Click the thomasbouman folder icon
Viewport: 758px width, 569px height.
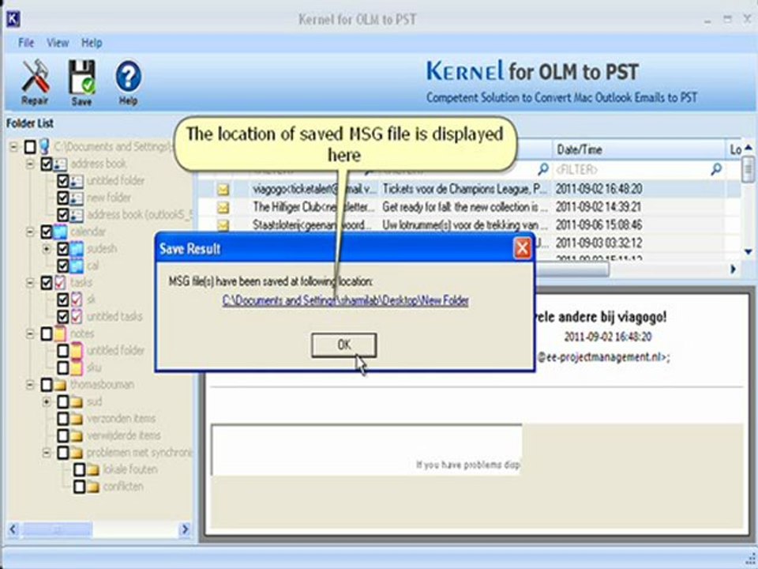click(60, 385)
